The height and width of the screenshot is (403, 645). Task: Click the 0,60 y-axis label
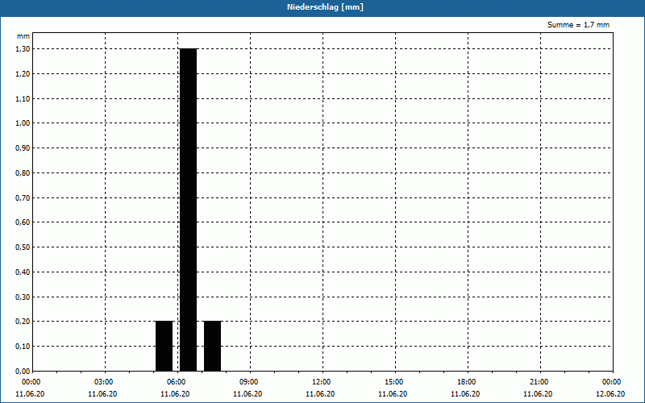click(x=23, y=222)
